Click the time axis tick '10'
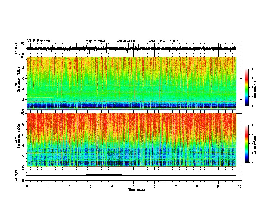Screen dimensions: 270x209 [x=240, y=186]
